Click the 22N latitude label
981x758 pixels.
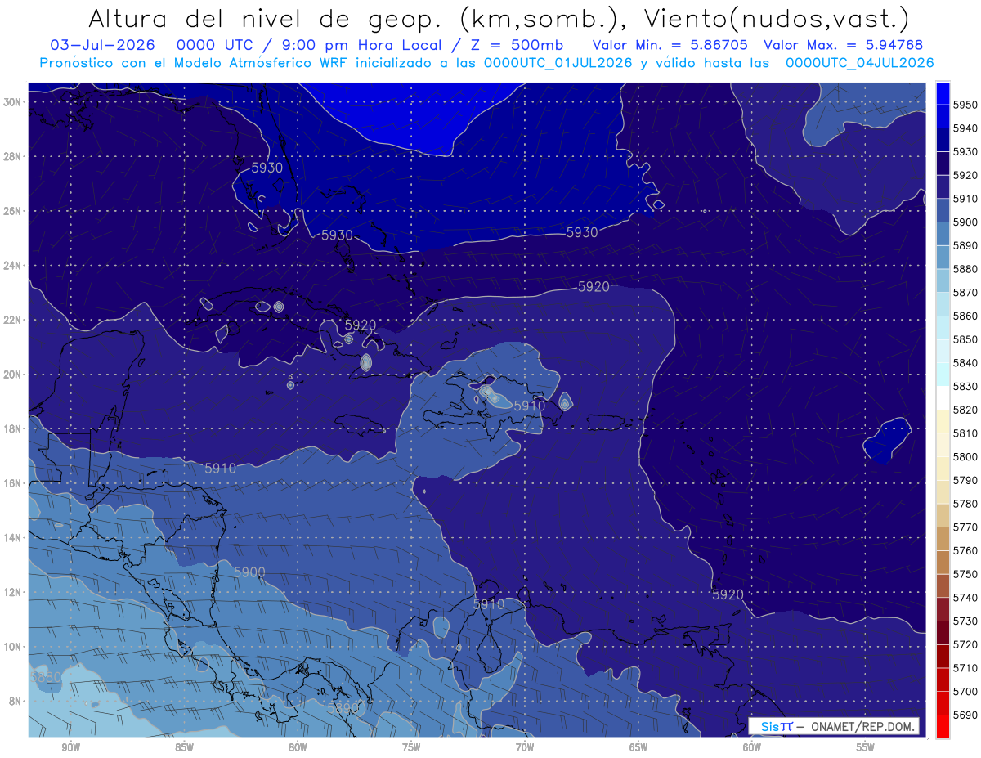pyautogui.click(x=11, y=320)
